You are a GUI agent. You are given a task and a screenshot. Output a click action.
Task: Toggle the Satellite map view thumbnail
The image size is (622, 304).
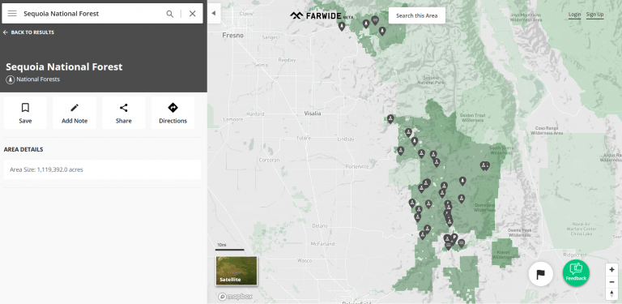click(236, 271)
